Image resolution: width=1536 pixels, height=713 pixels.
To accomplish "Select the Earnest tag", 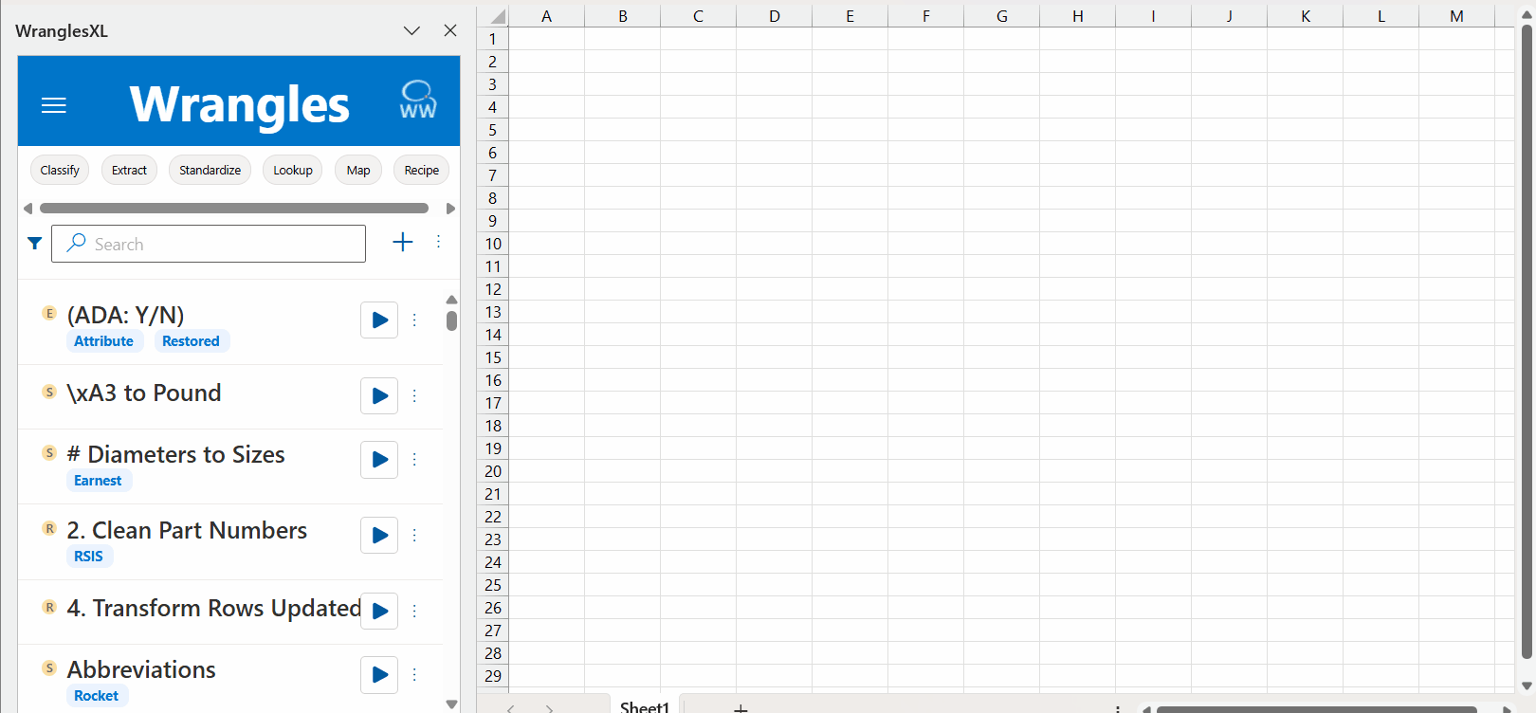I will (x=98, y=481).
